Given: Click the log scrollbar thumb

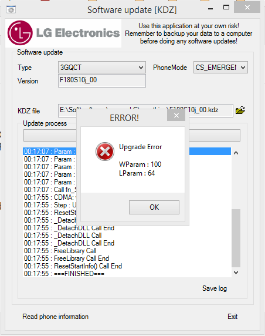Looking at the screenshot, I should [x=236, y=238].
